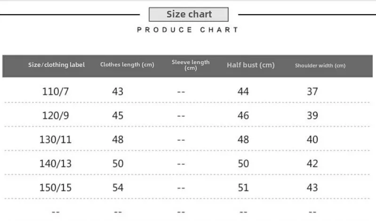376x221 pixels.
Task: Click the Clothes length (cm) header
Action: [127, 65]
